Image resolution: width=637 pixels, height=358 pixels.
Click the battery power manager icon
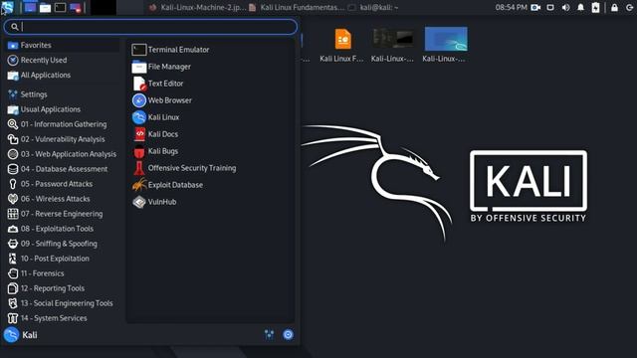[595, 7]
